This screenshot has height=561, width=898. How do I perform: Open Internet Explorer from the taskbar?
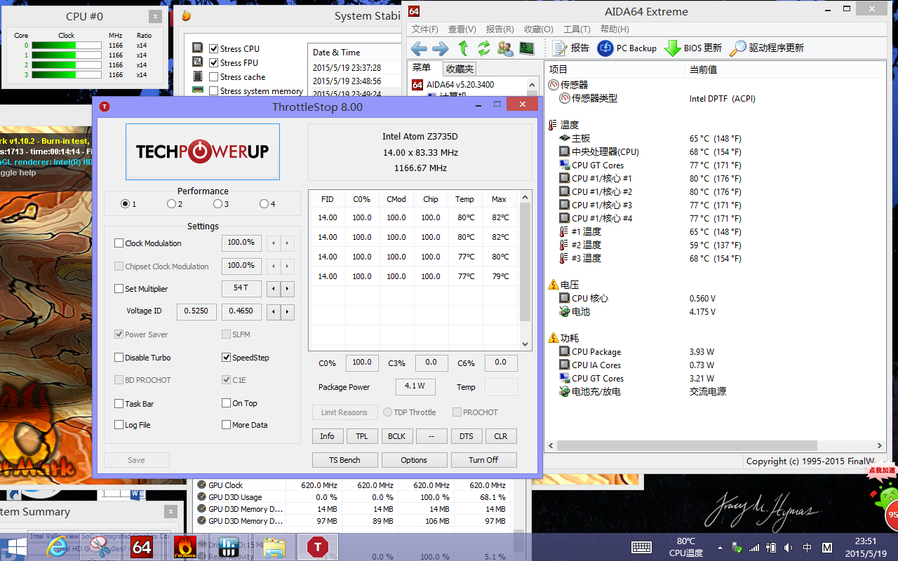tap(58, 547)
